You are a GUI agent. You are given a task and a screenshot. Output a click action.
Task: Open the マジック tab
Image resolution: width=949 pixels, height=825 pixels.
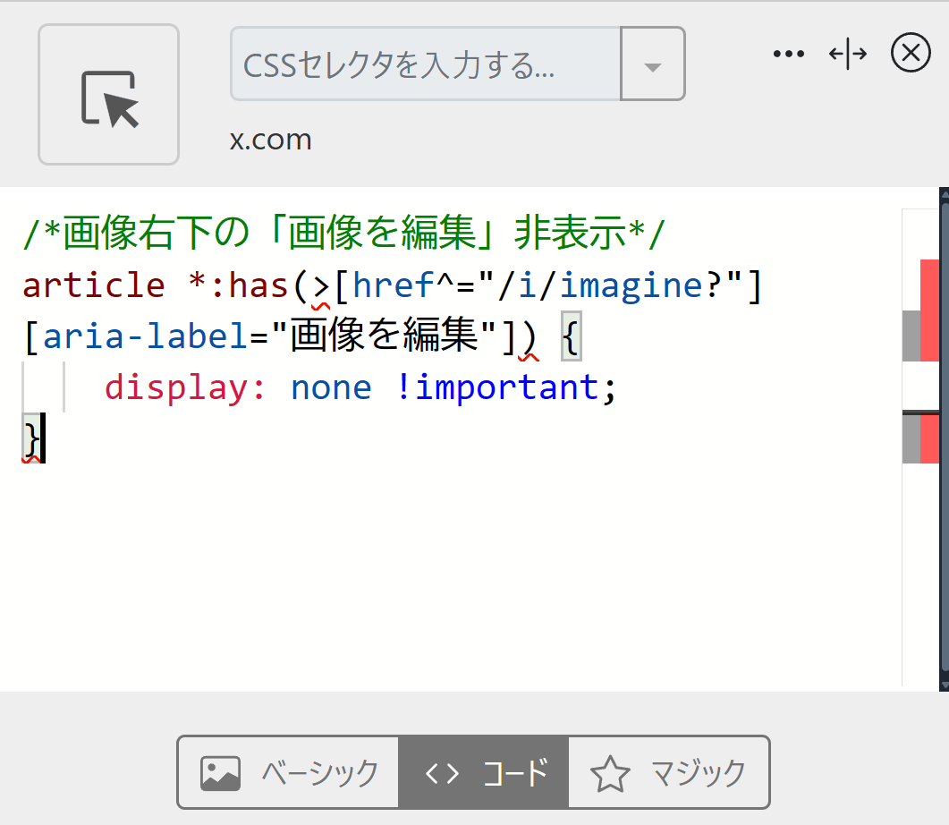(x=668, y=772)
